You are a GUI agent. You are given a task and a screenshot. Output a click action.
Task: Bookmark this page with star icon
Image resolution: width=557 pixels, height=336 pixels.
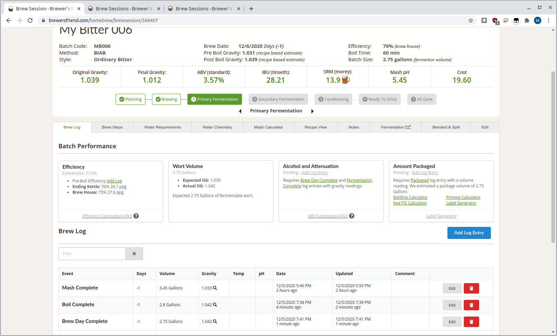471,20
